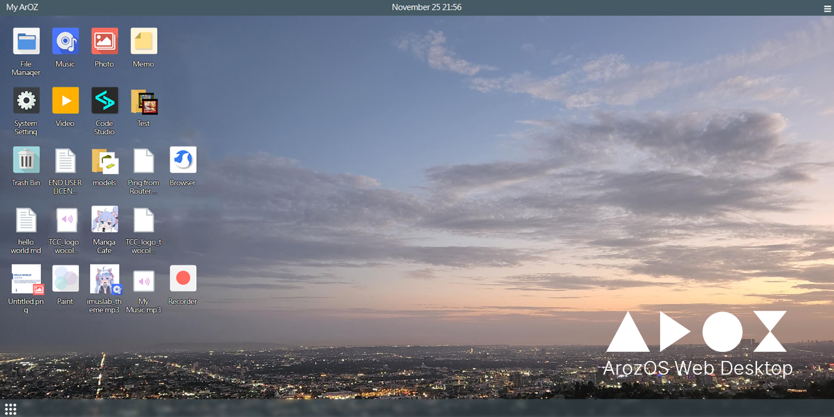This screenshot has width=834, height=417.
Task: Open the Code Studio icon
Action: coord(104,100)
